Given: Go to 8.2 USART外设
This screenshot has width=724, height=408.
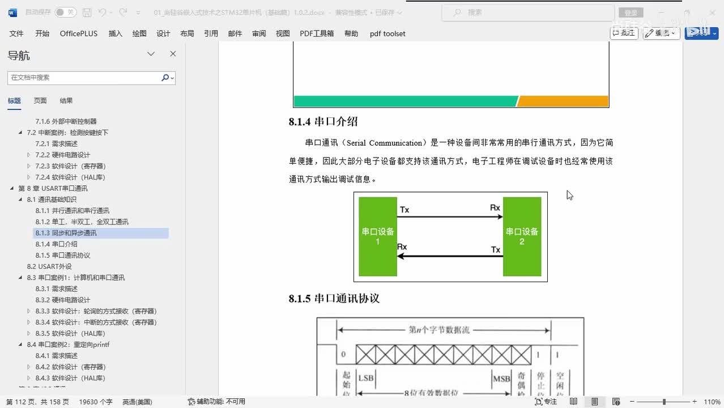Looking at the screenshot, I should (49, 266).
